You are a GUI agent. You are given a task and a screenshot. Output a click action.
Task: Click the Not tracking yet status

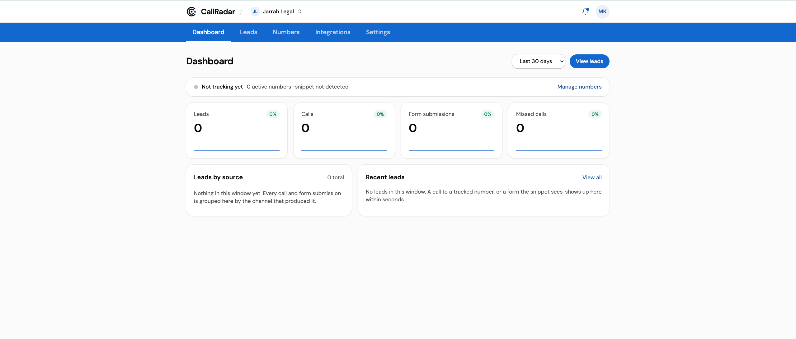[x=222, y=87]
